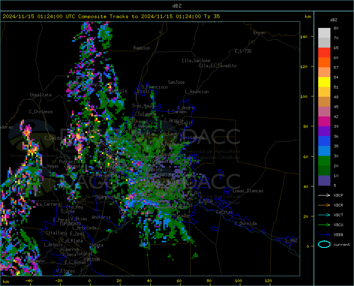Click the Lomas_Blancas label
The height and width of the screenshot is (286, 354).
click(x=248, y=191)
